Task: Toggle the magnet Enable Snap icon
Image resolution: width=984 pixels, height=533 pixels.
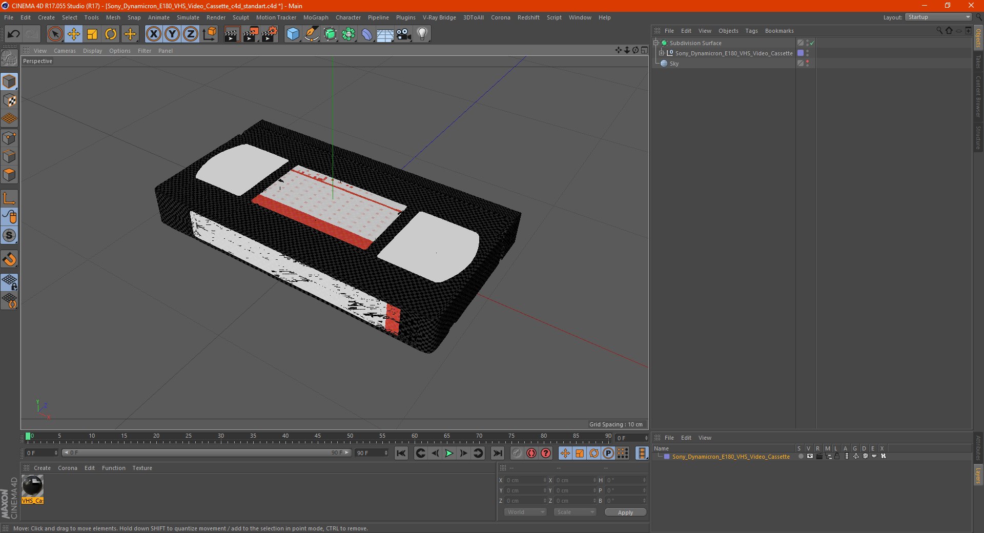Action: 9,259
